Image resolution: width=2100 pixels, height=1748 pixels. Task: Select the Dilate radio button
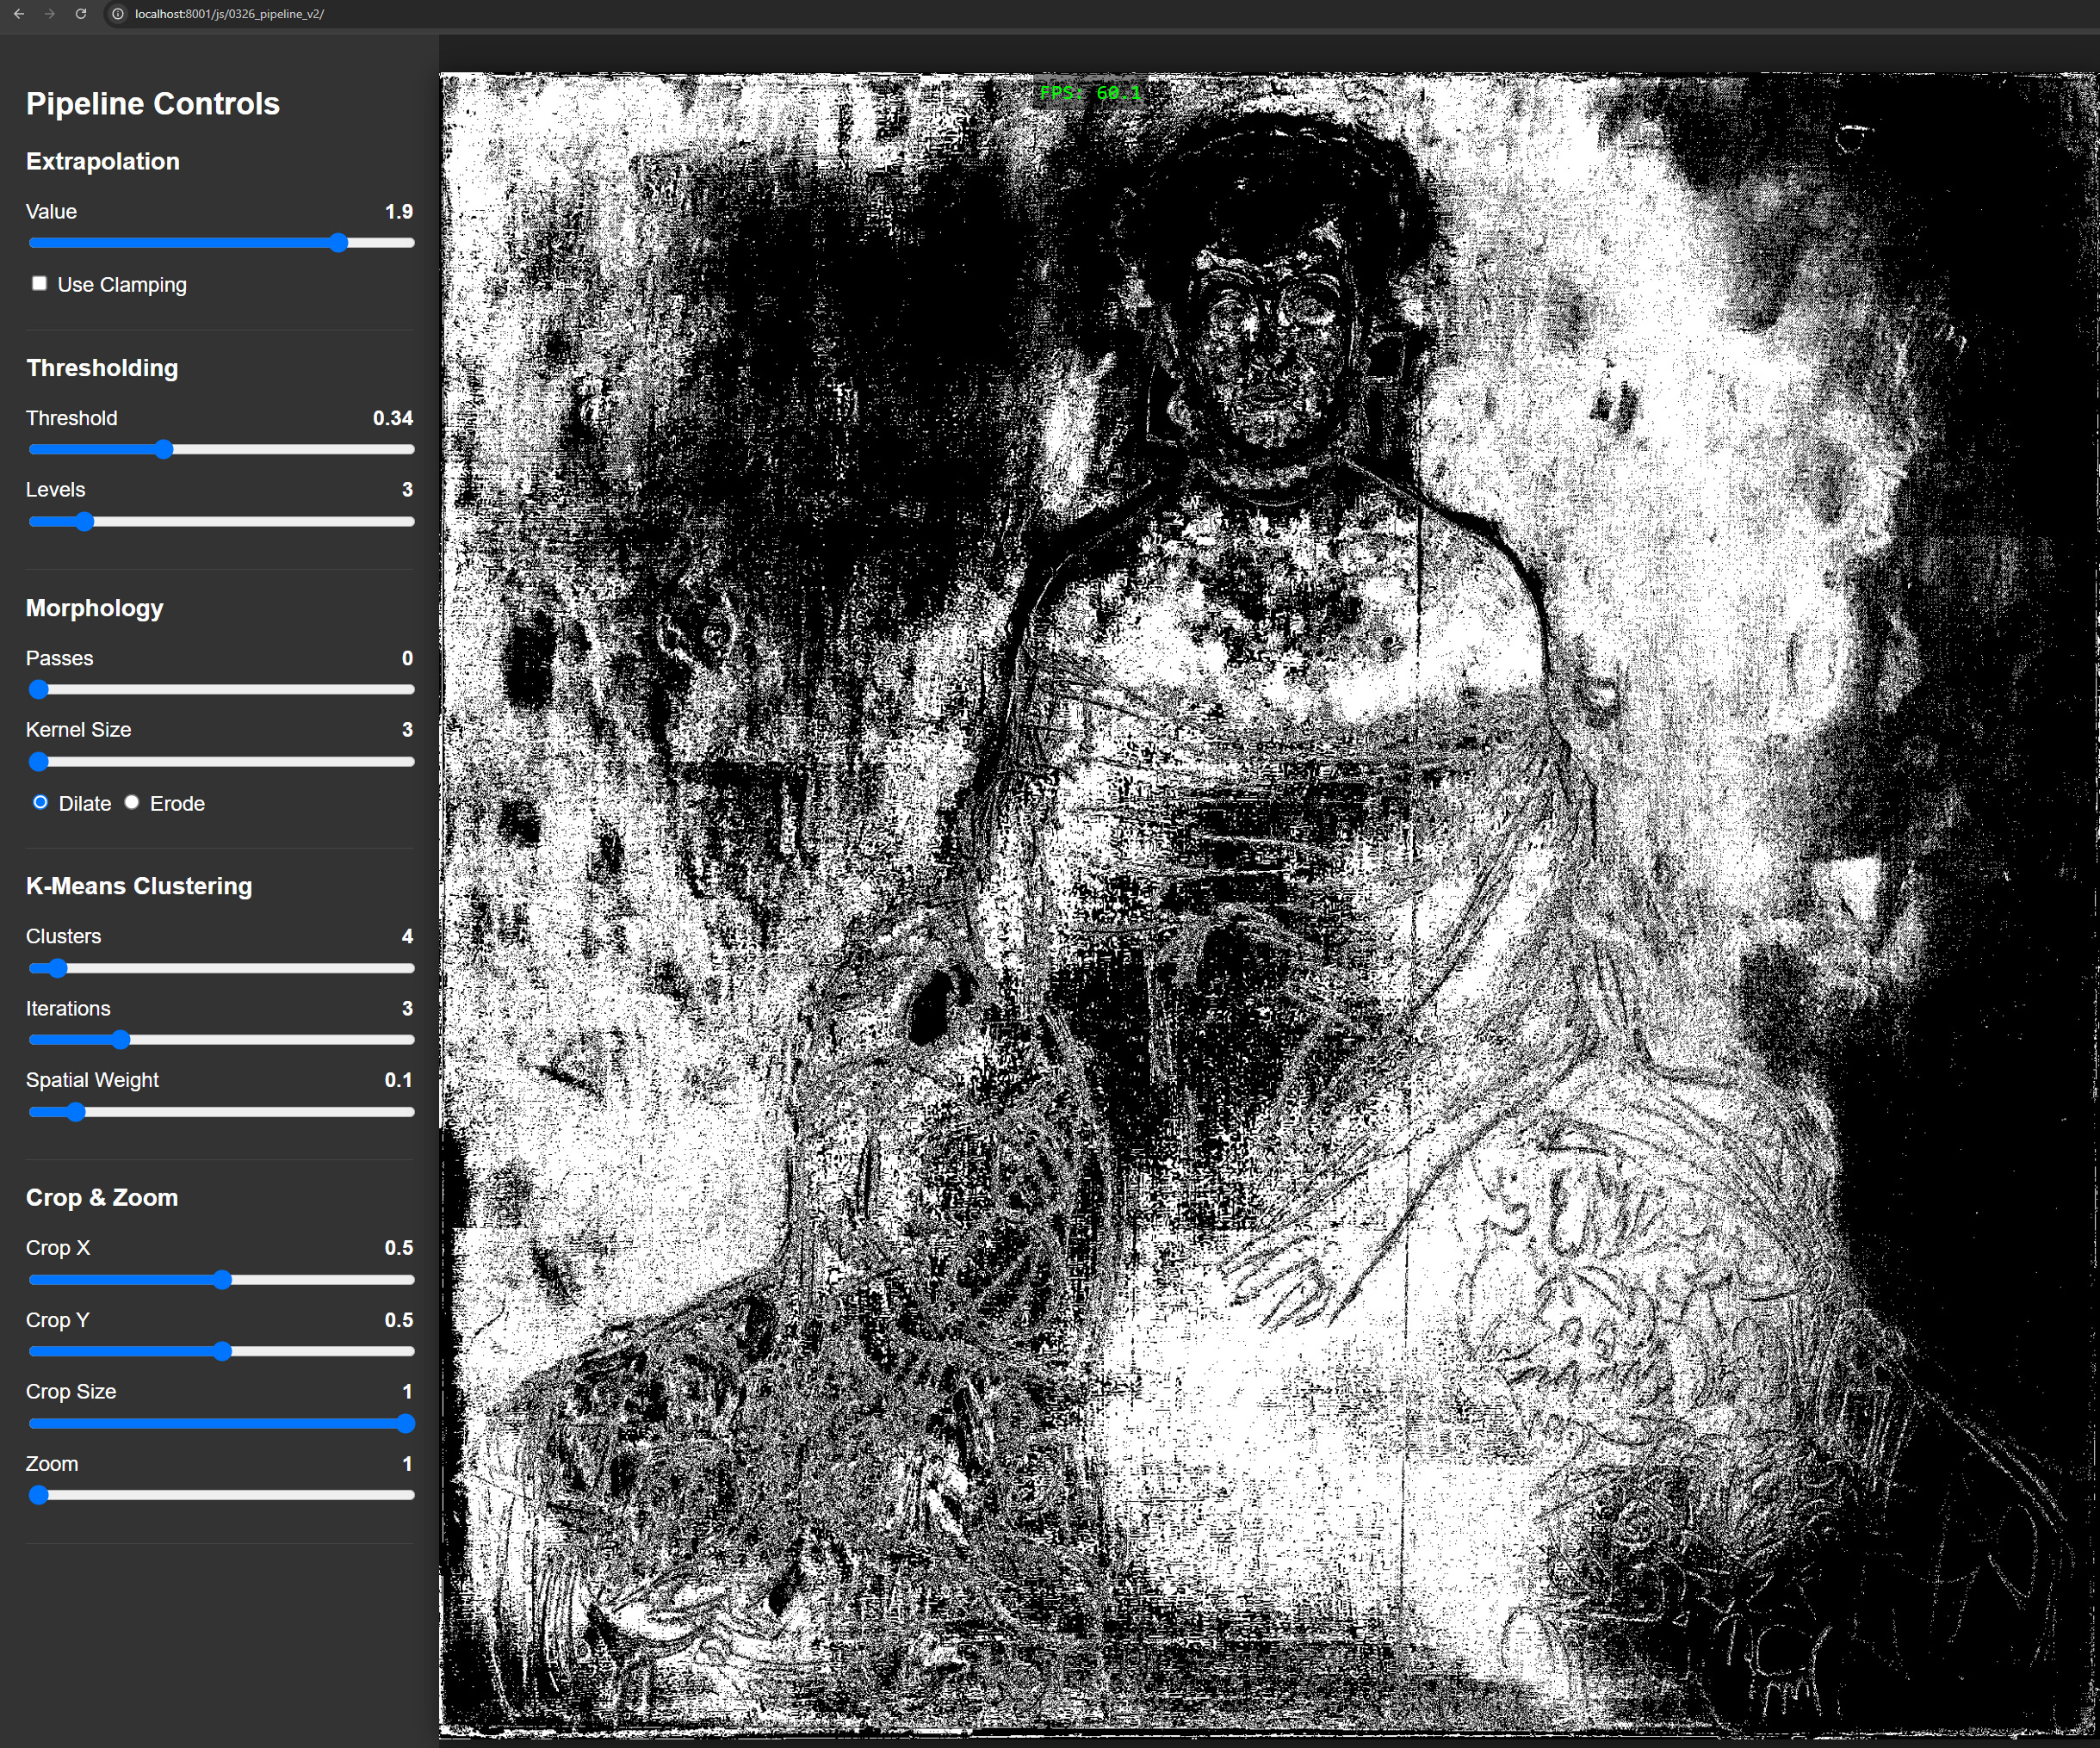pyautogui.click(x=40, y=802)
